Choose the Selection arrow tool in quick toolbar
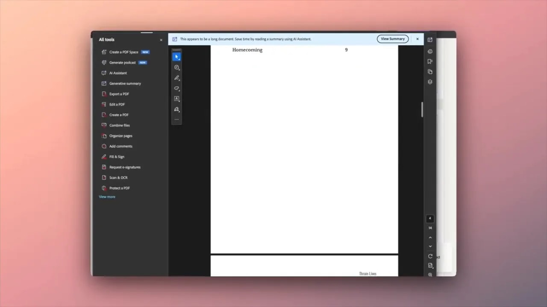Image resolution: width=547 pixels, height=307 pixels. tap(176, 57)
